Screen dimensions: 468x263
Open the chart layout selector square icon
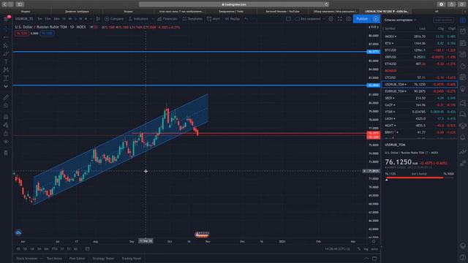(288, 19)
